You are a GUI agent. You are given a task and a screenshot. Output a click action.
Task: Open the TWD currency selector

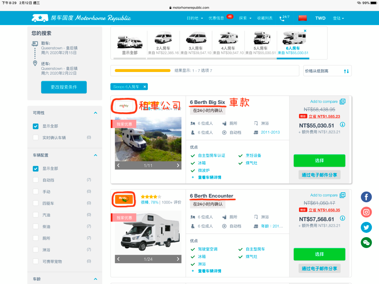pos(320,18)
